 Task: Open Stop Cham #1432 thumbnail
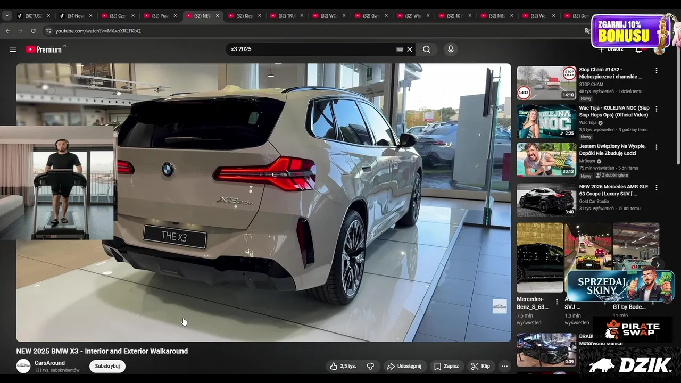[x=546, y=83]
